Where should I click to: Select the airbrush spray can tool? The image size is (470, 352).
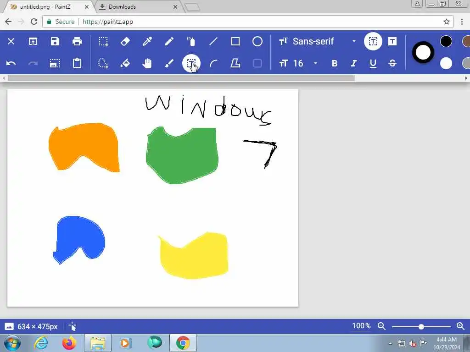click(191, 41)
